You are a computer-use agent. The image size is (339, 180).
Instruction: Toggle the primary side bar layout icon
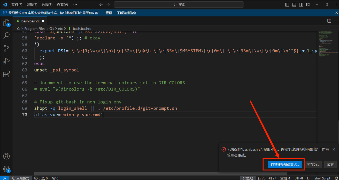[287, 5]
